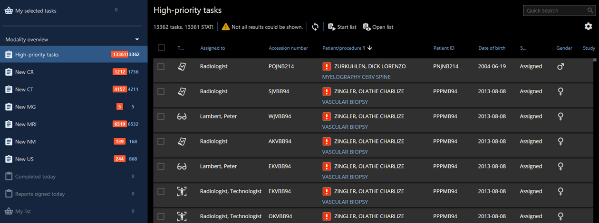
Task: Click the task type icon for POJNB214
Action: click(182, 67)
